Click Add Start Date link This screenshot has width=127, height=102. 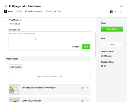coord(35,11)
